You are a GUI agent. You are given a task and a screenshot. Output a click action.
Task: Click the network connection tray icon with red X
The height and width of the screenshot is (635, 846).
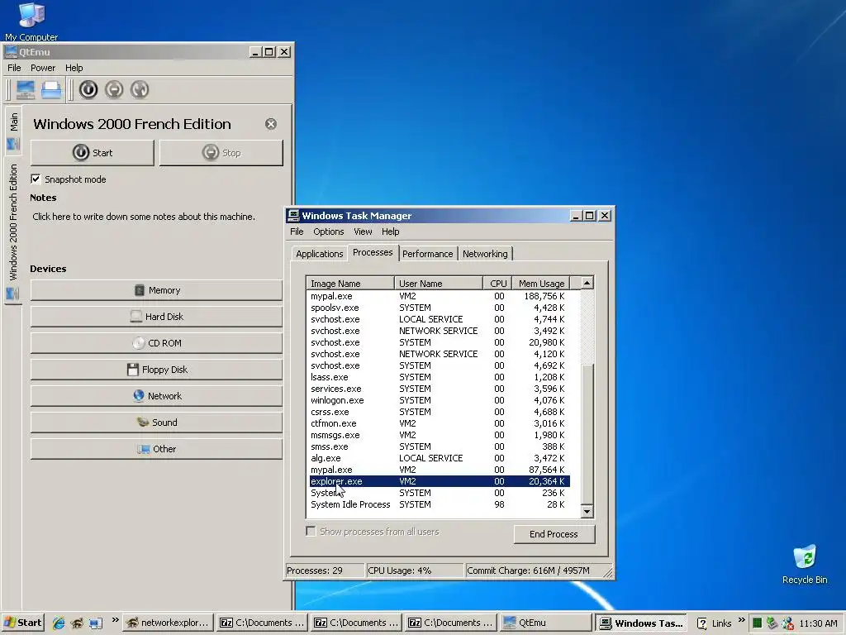[787, 623]
